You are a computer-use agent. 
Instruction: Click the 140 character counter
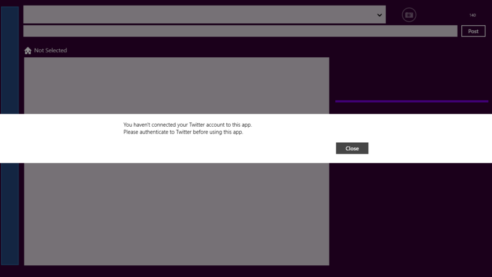tap(472, 15)
